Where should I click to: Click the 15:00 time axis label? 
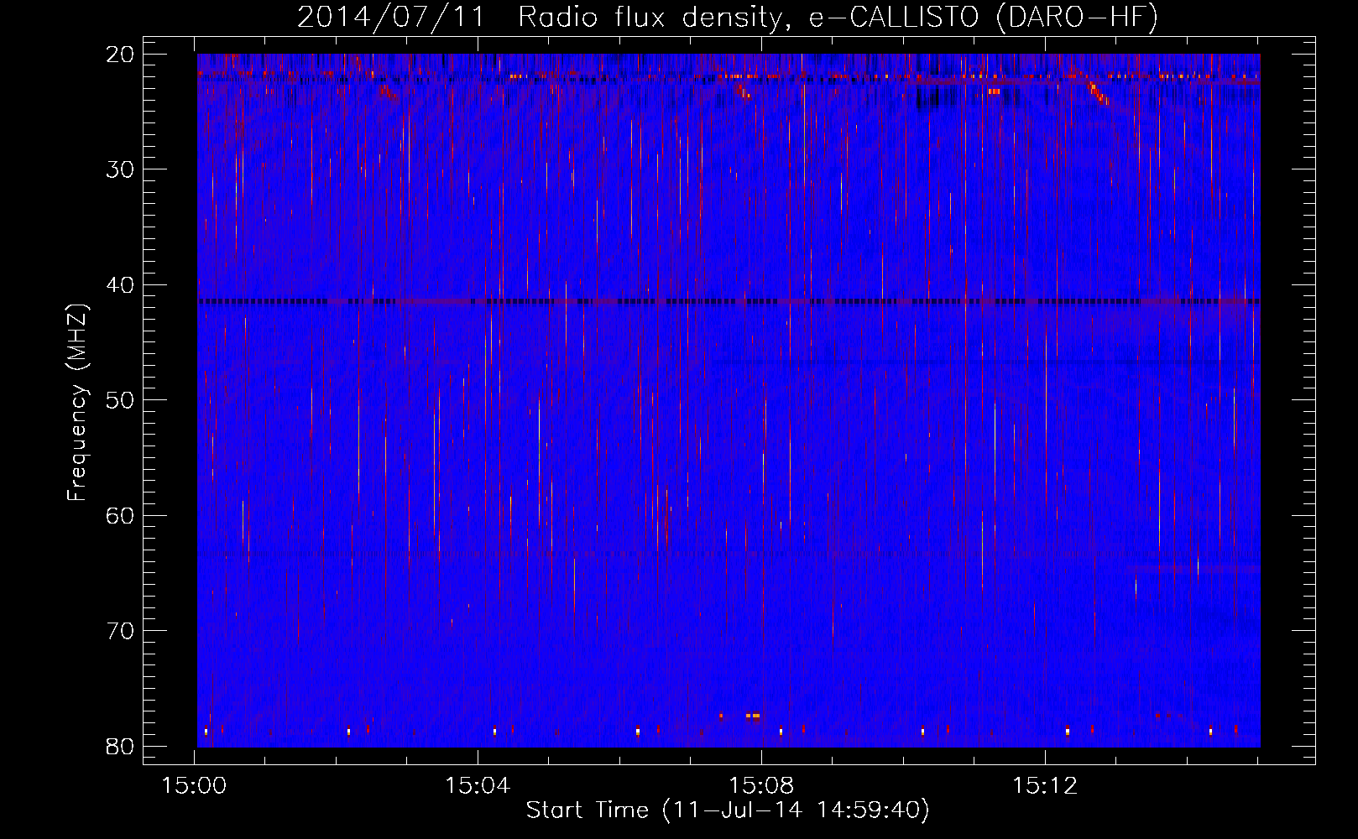click(x=194, y=786)
